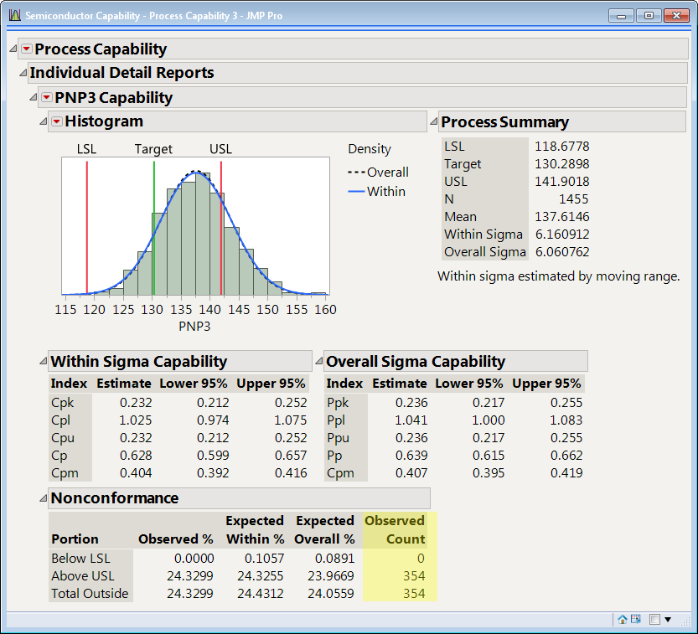
Task: Select the Pp estimate 0.639
Action: pos(411,455)
